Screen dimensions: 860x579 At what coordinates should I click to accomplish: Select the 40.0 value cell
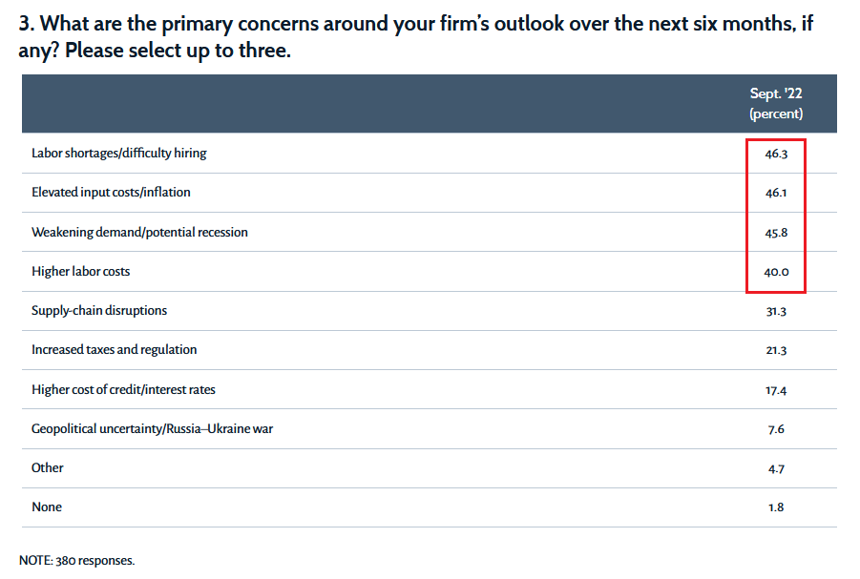[x=776, y=272]
